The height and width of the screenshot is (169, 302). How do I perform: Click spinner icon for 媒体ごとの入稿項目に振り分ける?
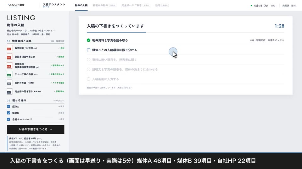point(88,50)
